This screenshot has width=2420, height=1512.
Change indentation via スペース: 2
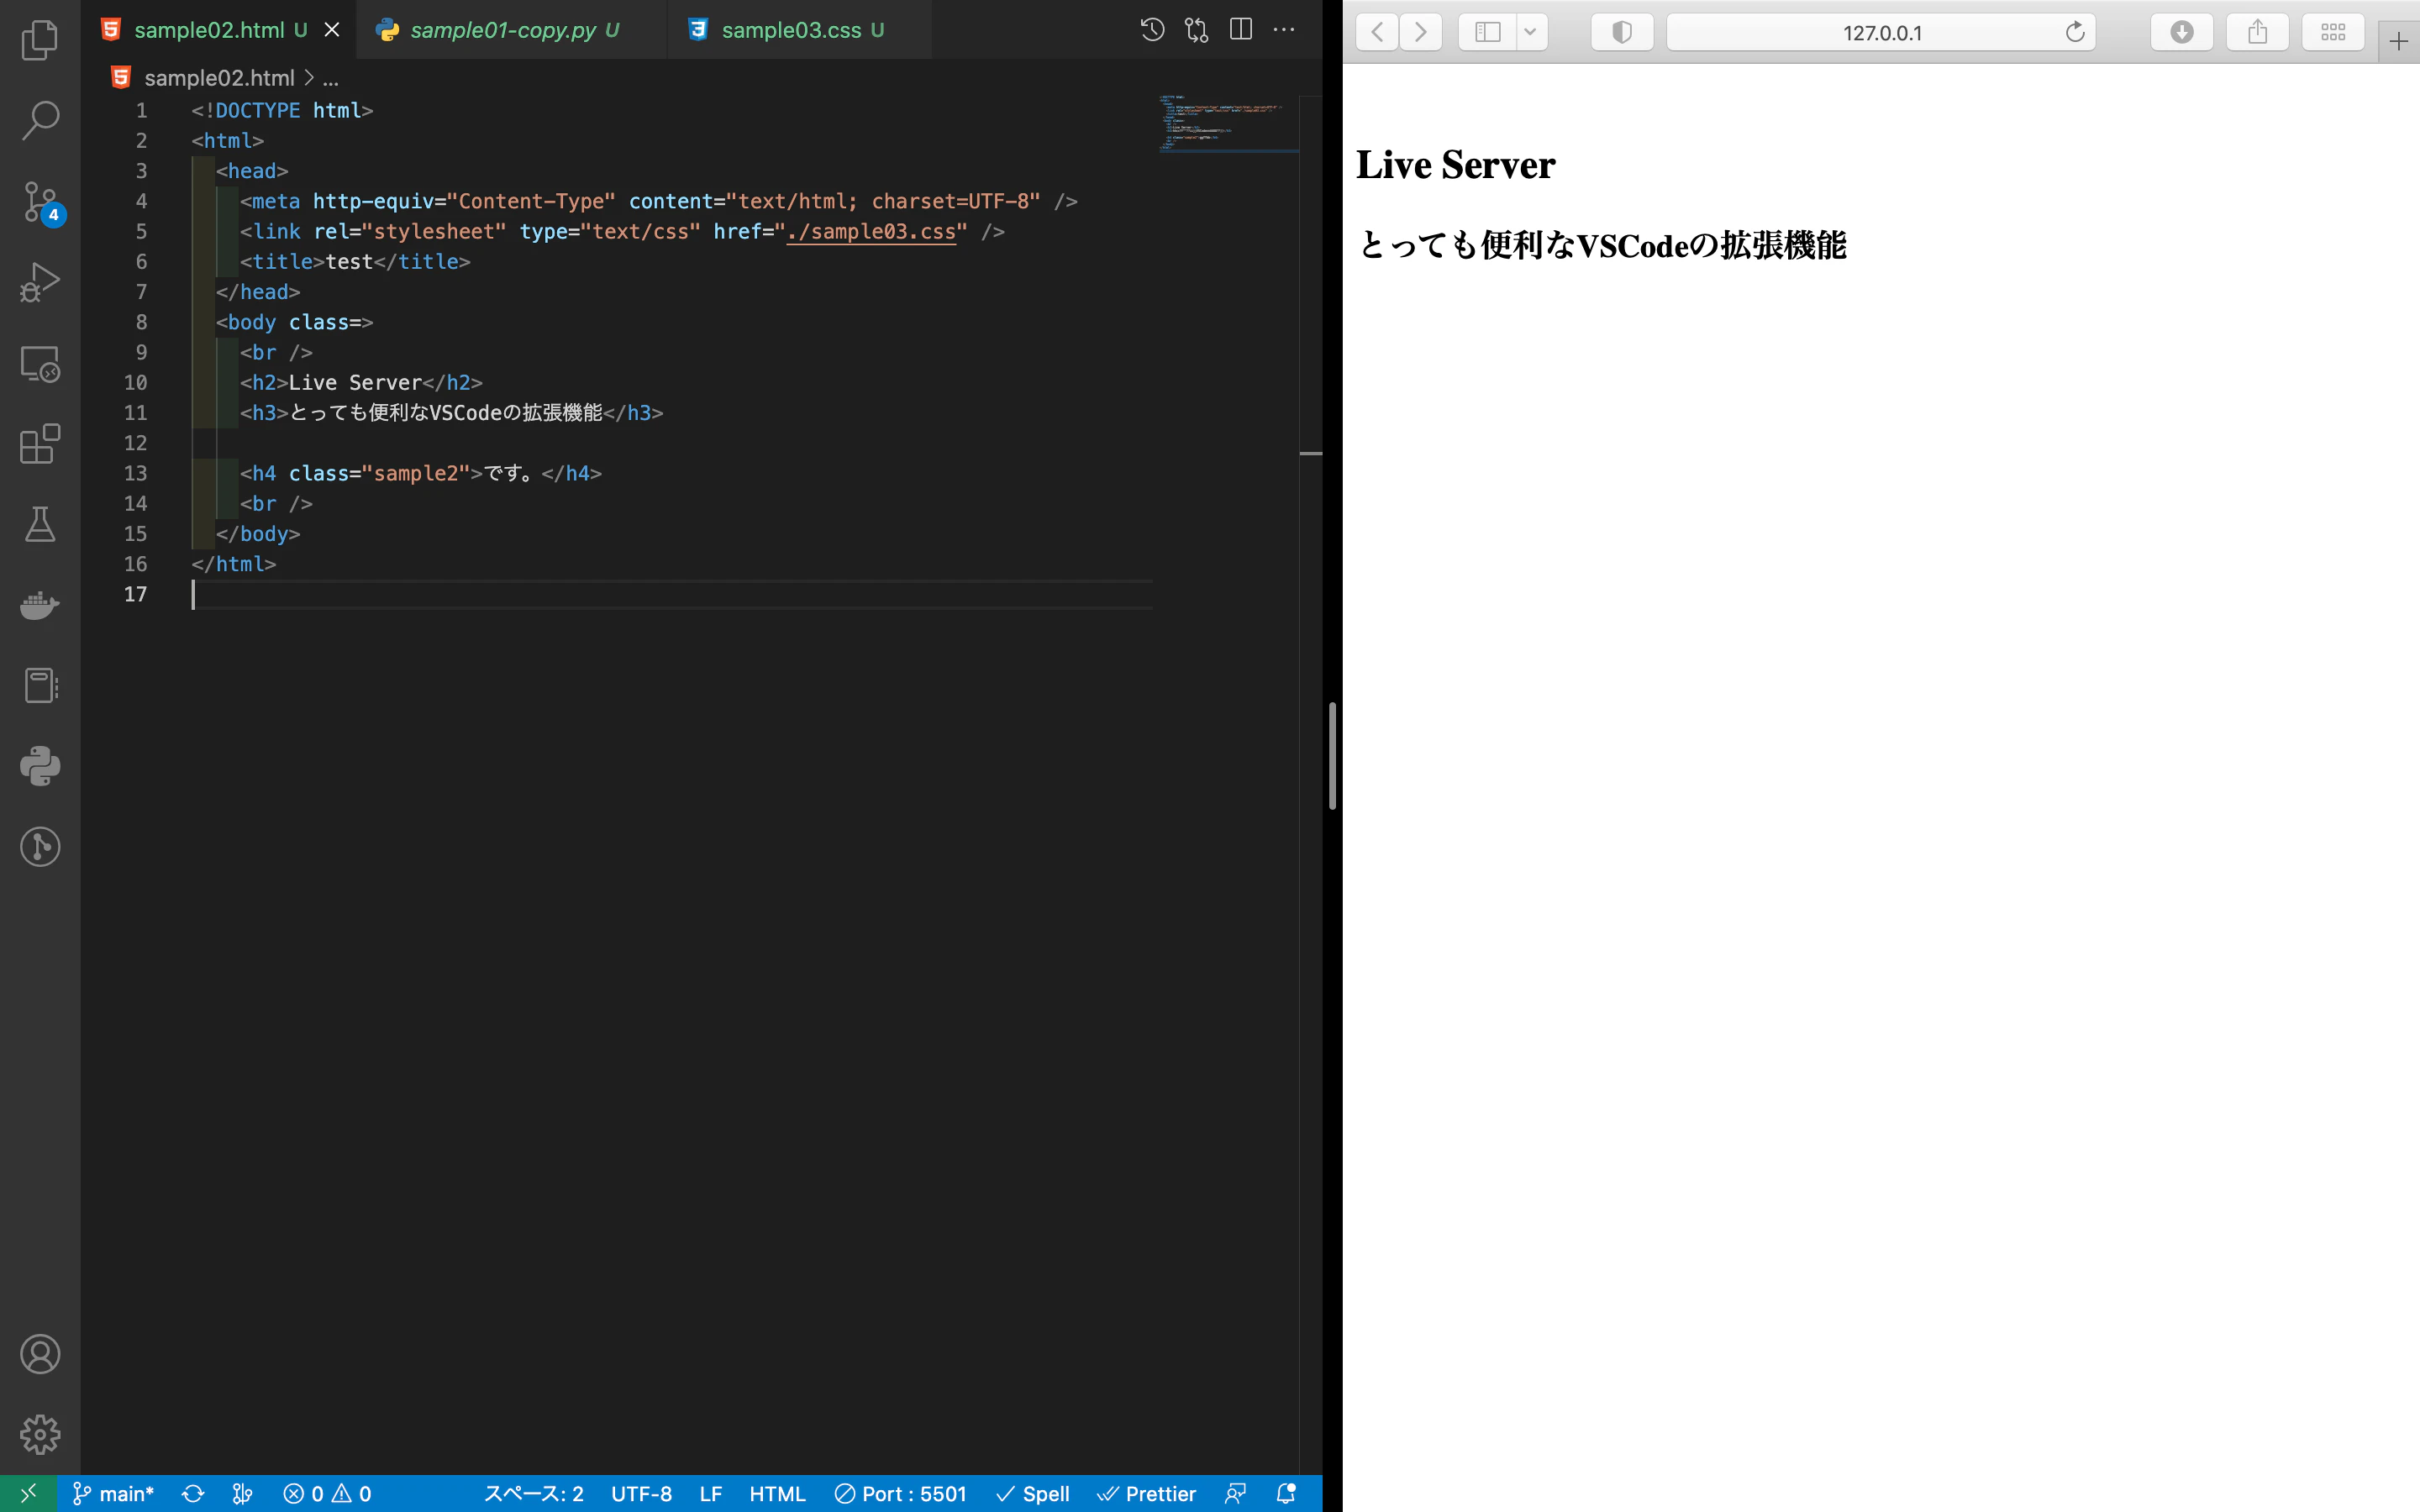coord(533,1493)
